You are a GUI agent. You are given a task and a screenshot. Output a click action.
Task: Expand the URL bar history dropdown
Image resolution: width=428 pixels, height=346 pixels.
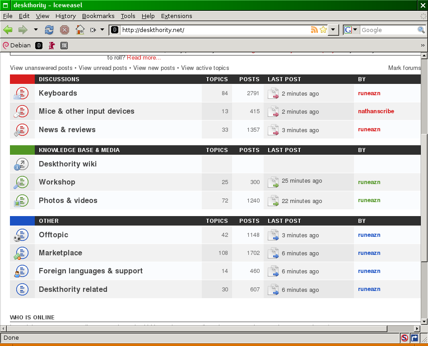(333, 30)
